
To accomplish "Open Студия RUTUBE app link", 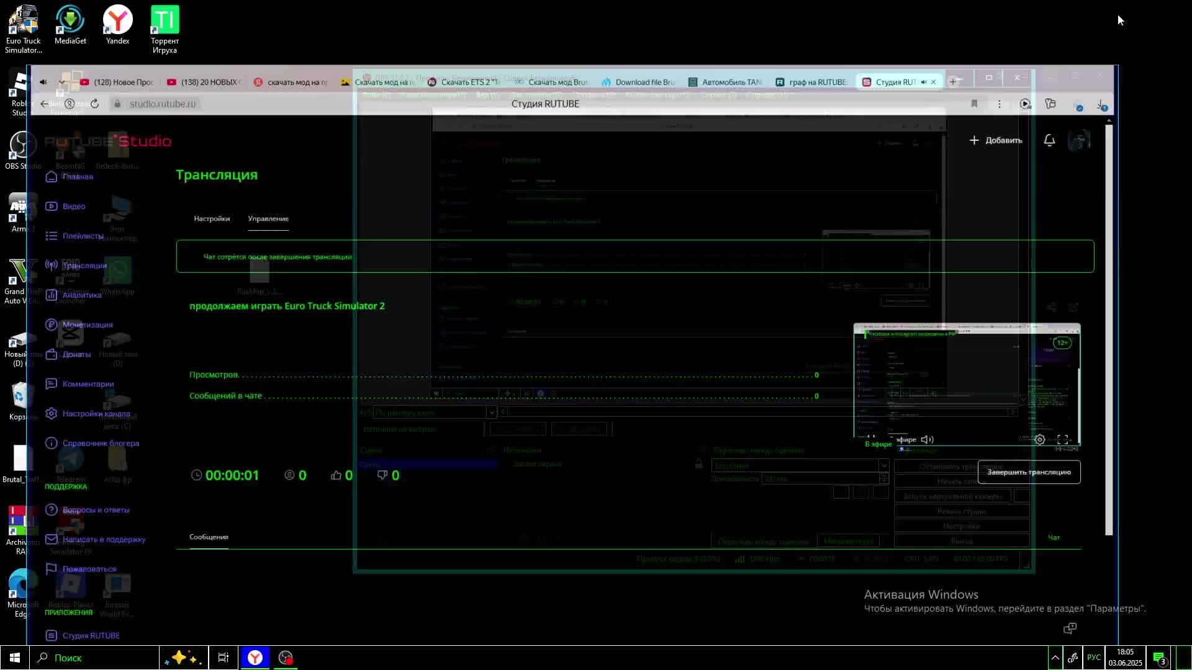I will (x=83, y=635).
